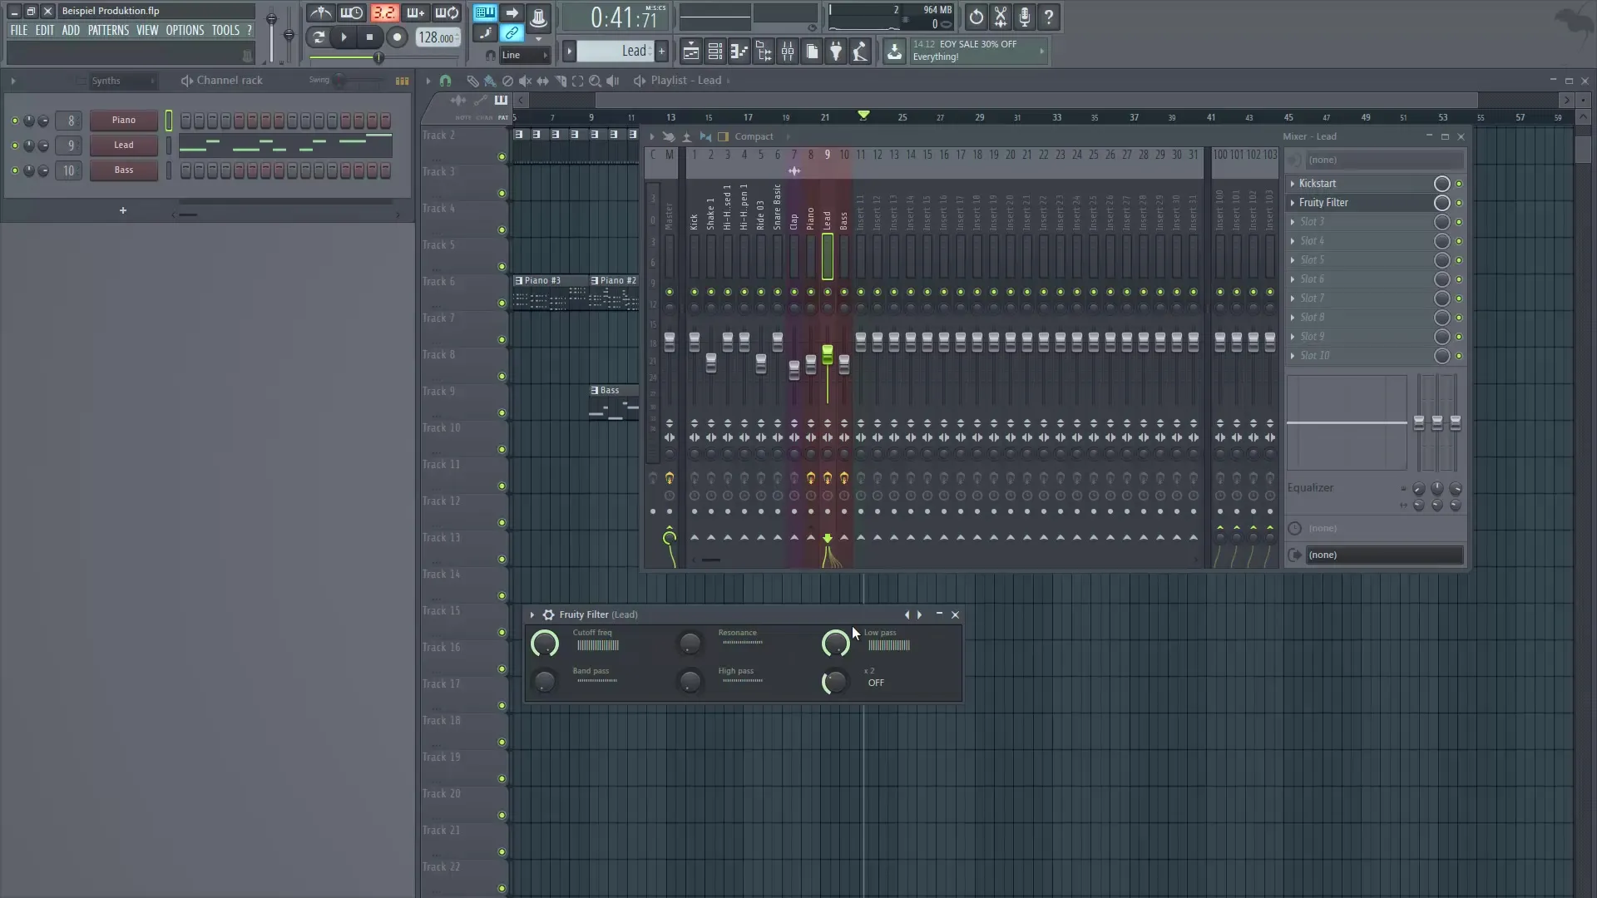Switch pattern/song mode button

[318, 37]
